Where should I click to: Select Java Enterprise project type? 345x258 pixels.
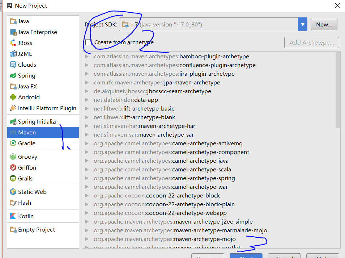click(43, 32)
